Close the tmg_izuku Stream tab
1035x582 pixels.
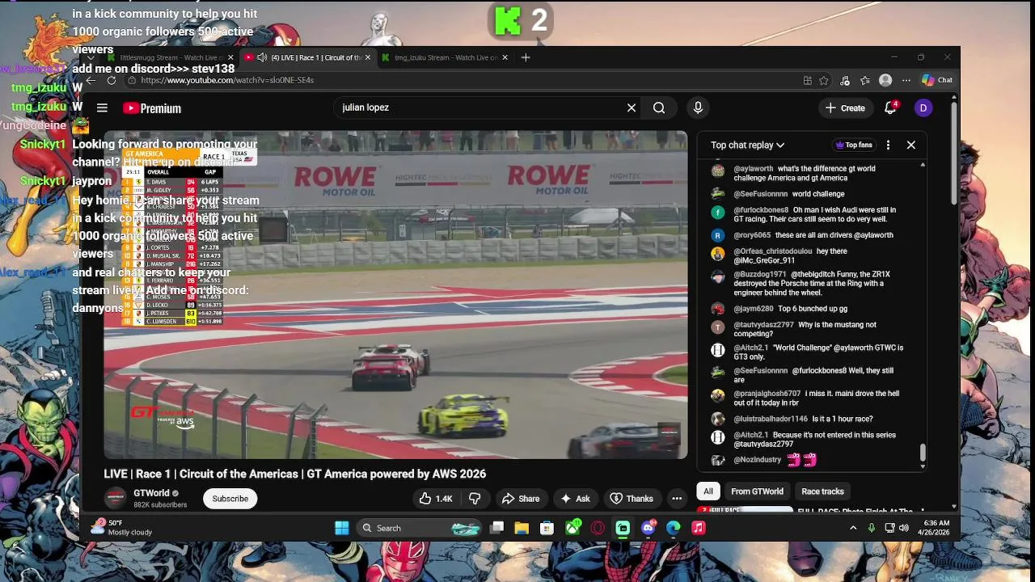coord(505,57)
